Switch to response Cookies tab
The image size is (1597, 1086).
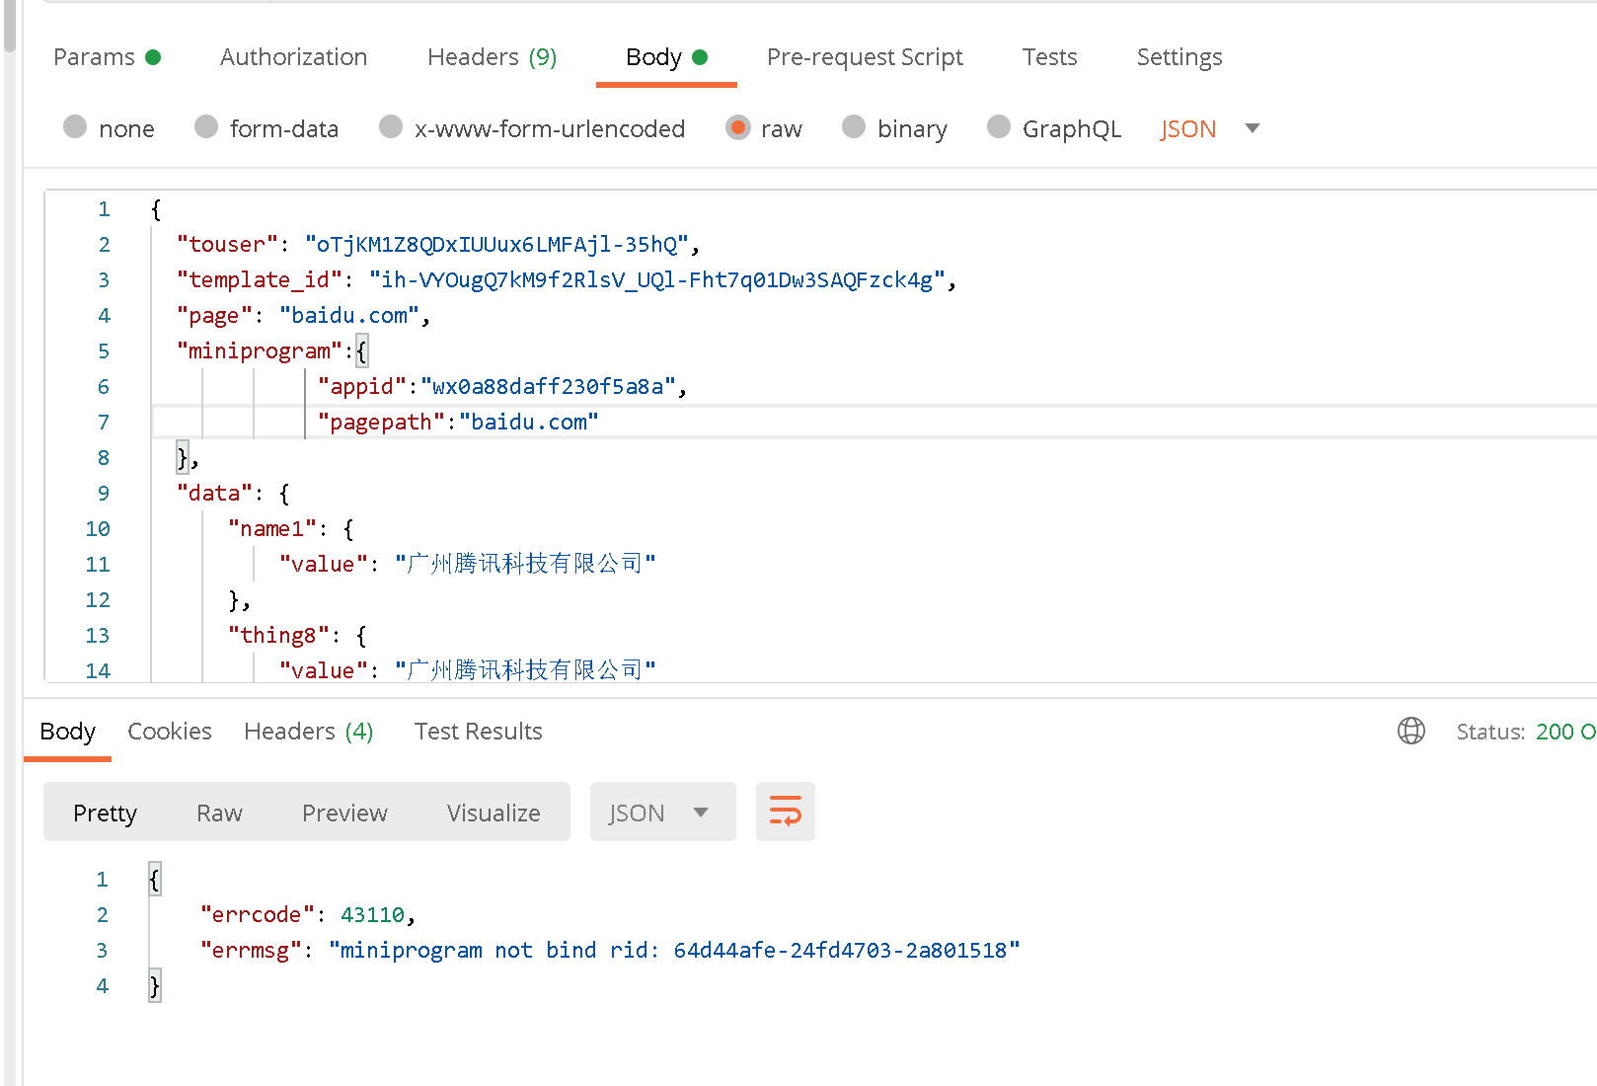coord(170,732)
